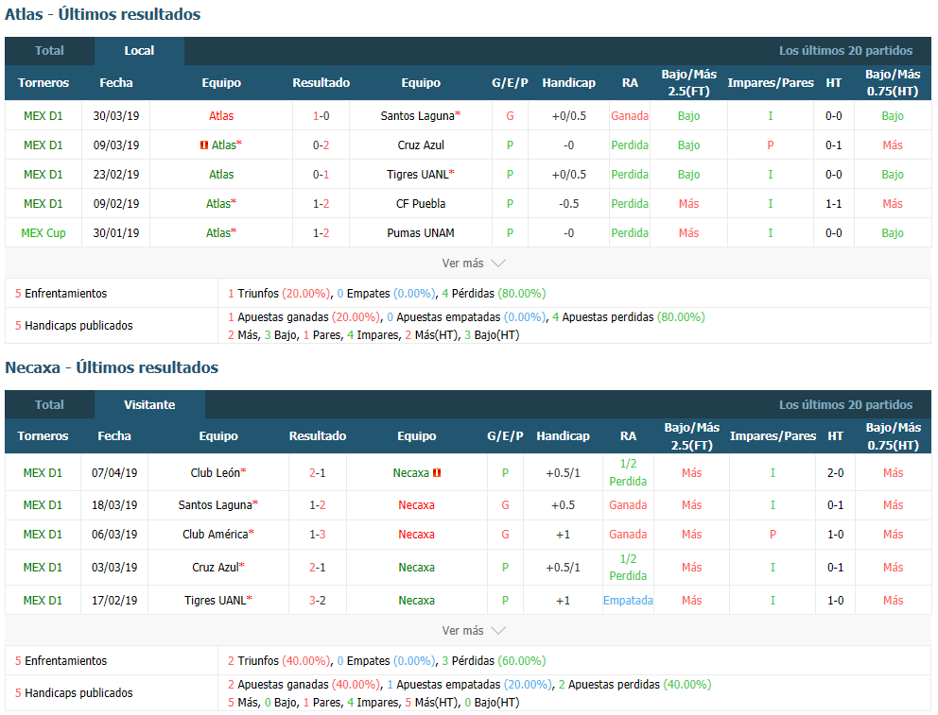Open Cruz Azul in the 09/03/19 match

421,145
